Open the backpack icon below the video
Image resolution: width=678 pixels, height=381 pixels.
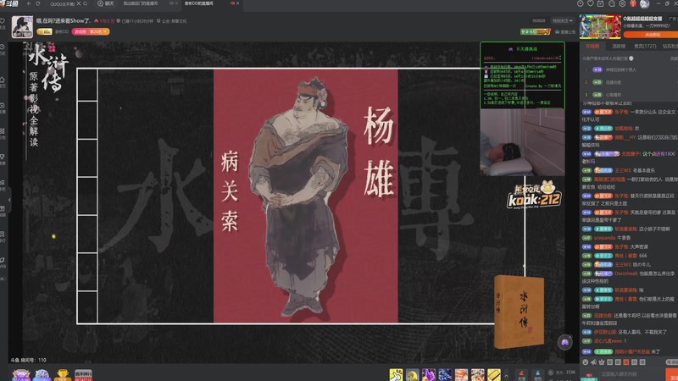point(537,375)
